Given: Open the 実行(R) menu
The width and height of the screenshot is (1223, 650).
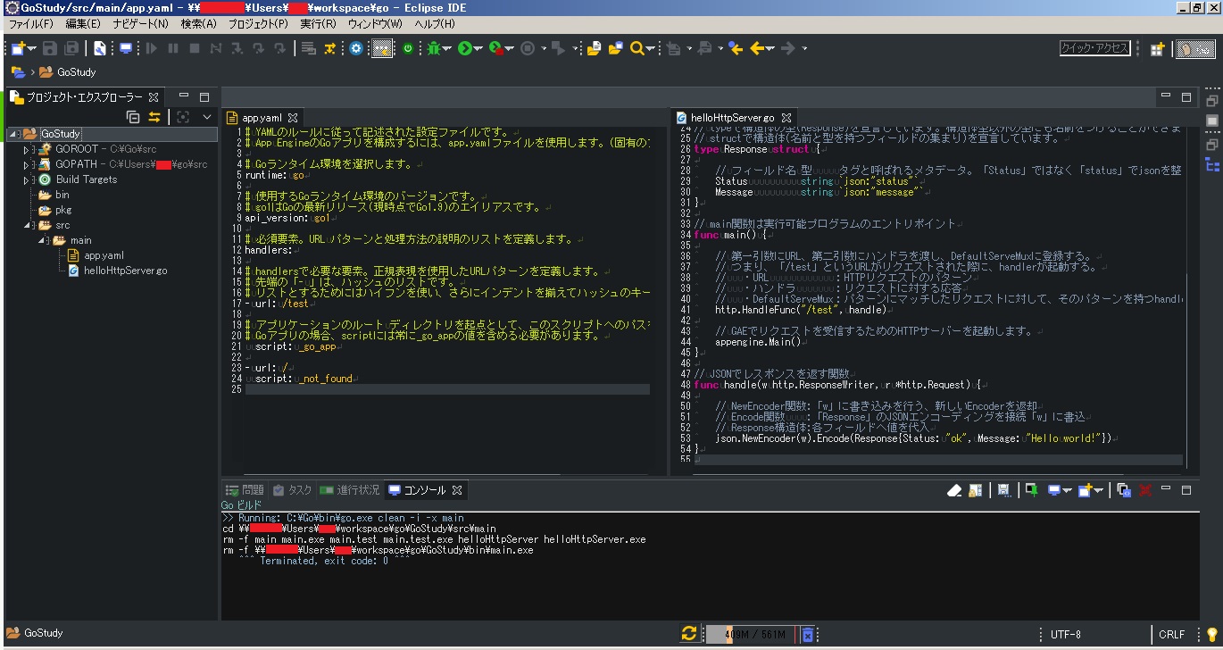Looking at the screenshot, I should tap(318, 23).
